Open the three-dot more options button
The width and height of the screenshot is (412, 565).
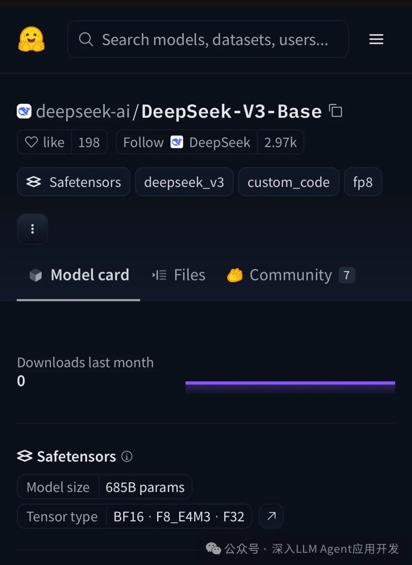click(32, 229)
